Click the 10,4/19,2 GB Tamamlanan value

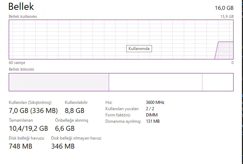click(28, 128)
